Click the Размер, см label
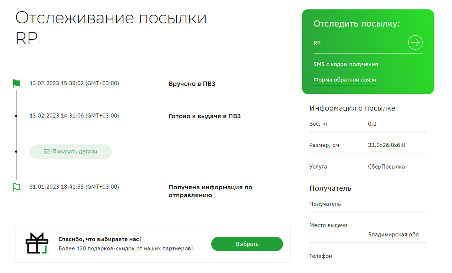452x273 pixels. pyautogui.click(x=324, y=145)
